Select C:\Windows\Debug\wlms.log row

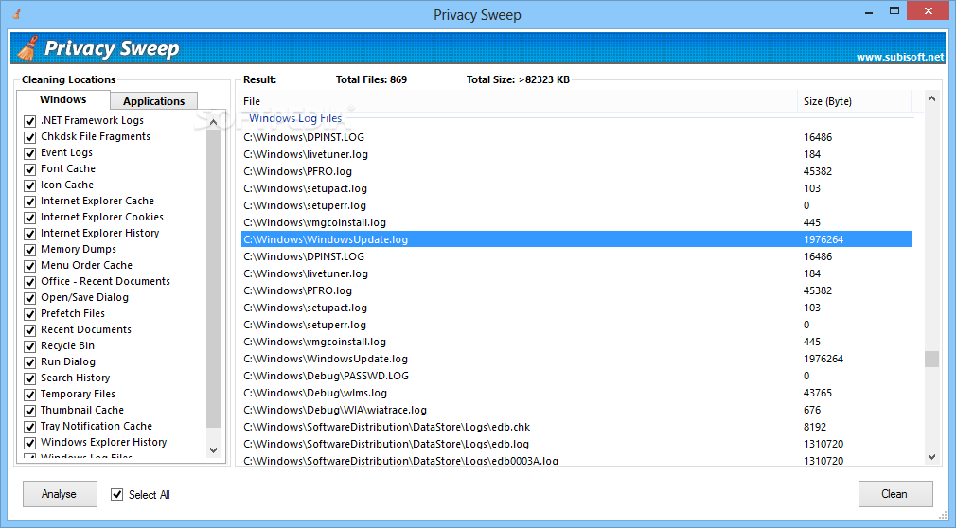coord(576,393)
